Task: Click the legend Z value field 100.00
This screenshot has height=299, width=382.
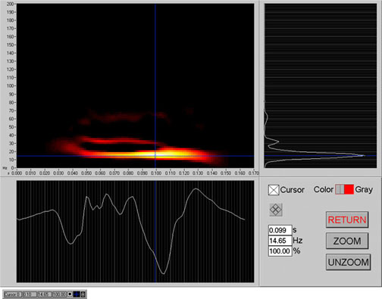Action: tap(59, 294)
